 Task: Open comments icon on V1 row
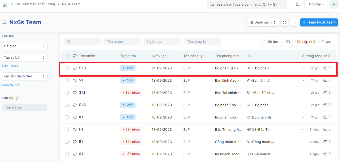pos(325,80)
